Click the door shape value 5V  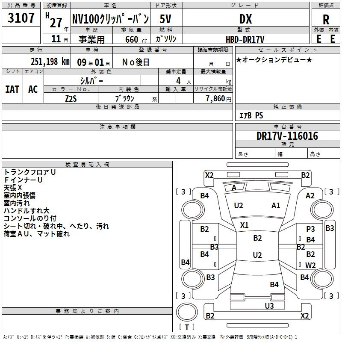[165, 19]
